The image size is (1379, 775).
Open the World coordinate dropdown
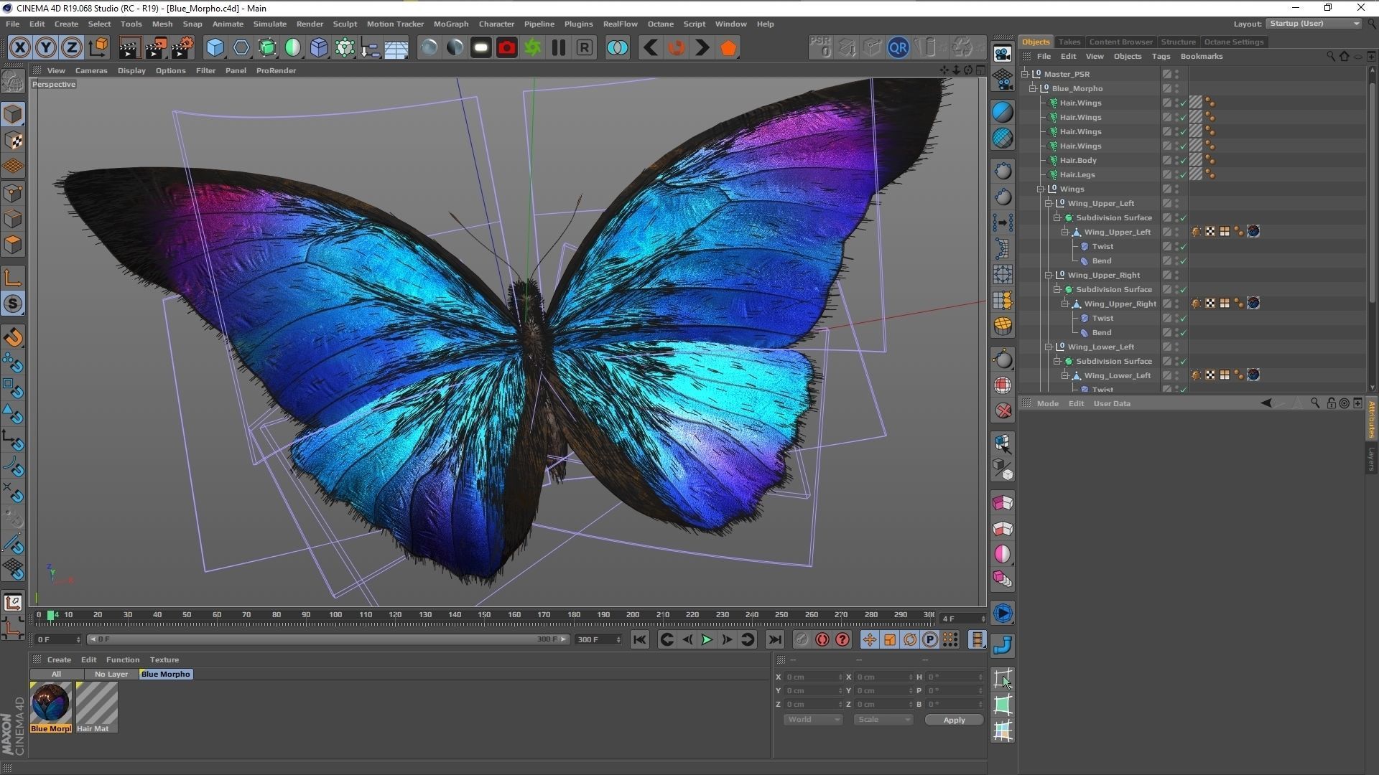point(812,720)
